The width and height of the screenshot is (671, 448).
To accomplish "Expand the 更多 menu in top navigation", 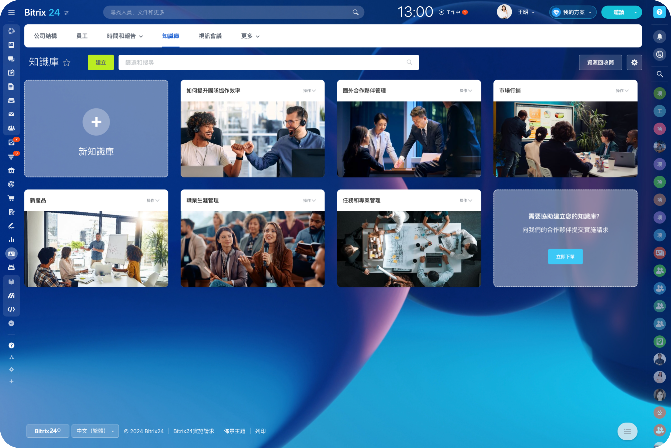I will [250, 36].
